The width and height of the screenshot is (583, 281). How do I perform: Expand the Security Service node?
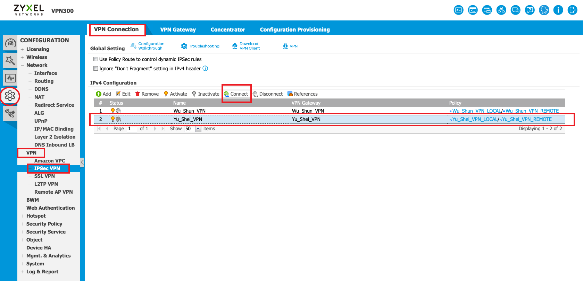click(22, 232)
